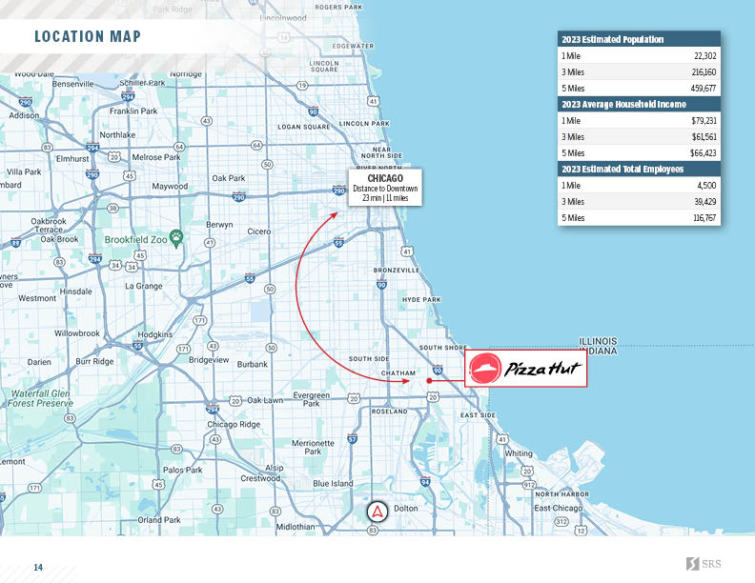Screen dimensions: 755x583
Task: Click the Midlothian map label
Action: 296,527
